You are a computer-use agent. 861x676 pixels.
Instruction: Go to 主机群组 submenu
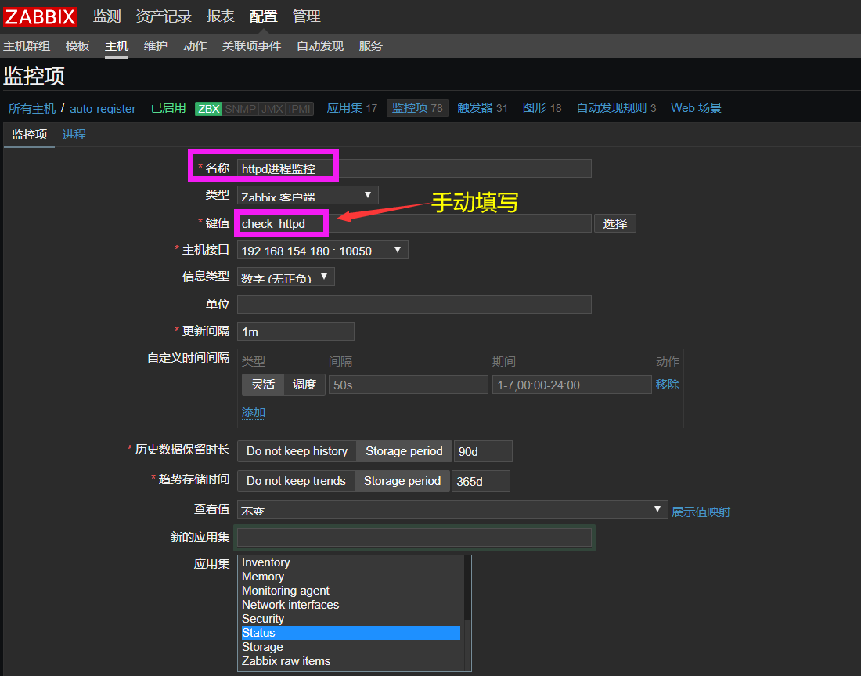point(27,46)
